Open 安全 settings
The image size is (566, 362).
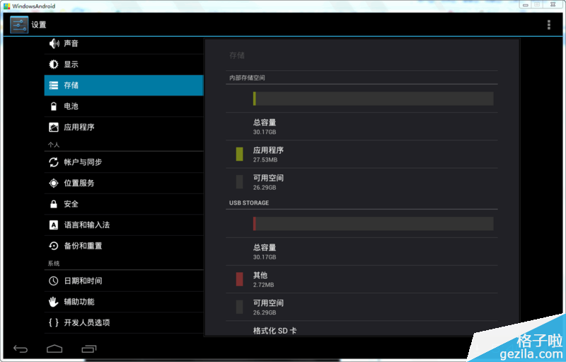(x=124, y=204)
